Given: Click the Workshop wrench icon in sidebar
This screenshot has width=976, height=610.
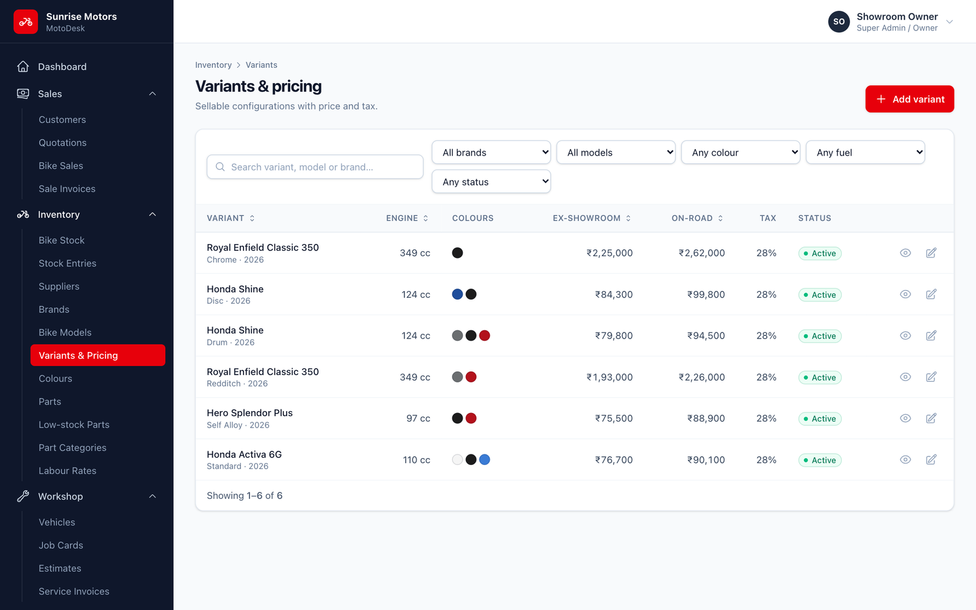Looking at the screenshot, I should (x=23, y=497).
